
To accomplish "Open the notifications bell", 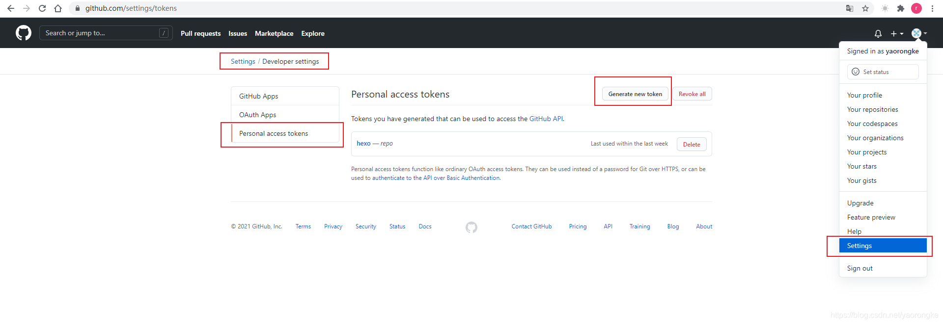I will point(878,33).
